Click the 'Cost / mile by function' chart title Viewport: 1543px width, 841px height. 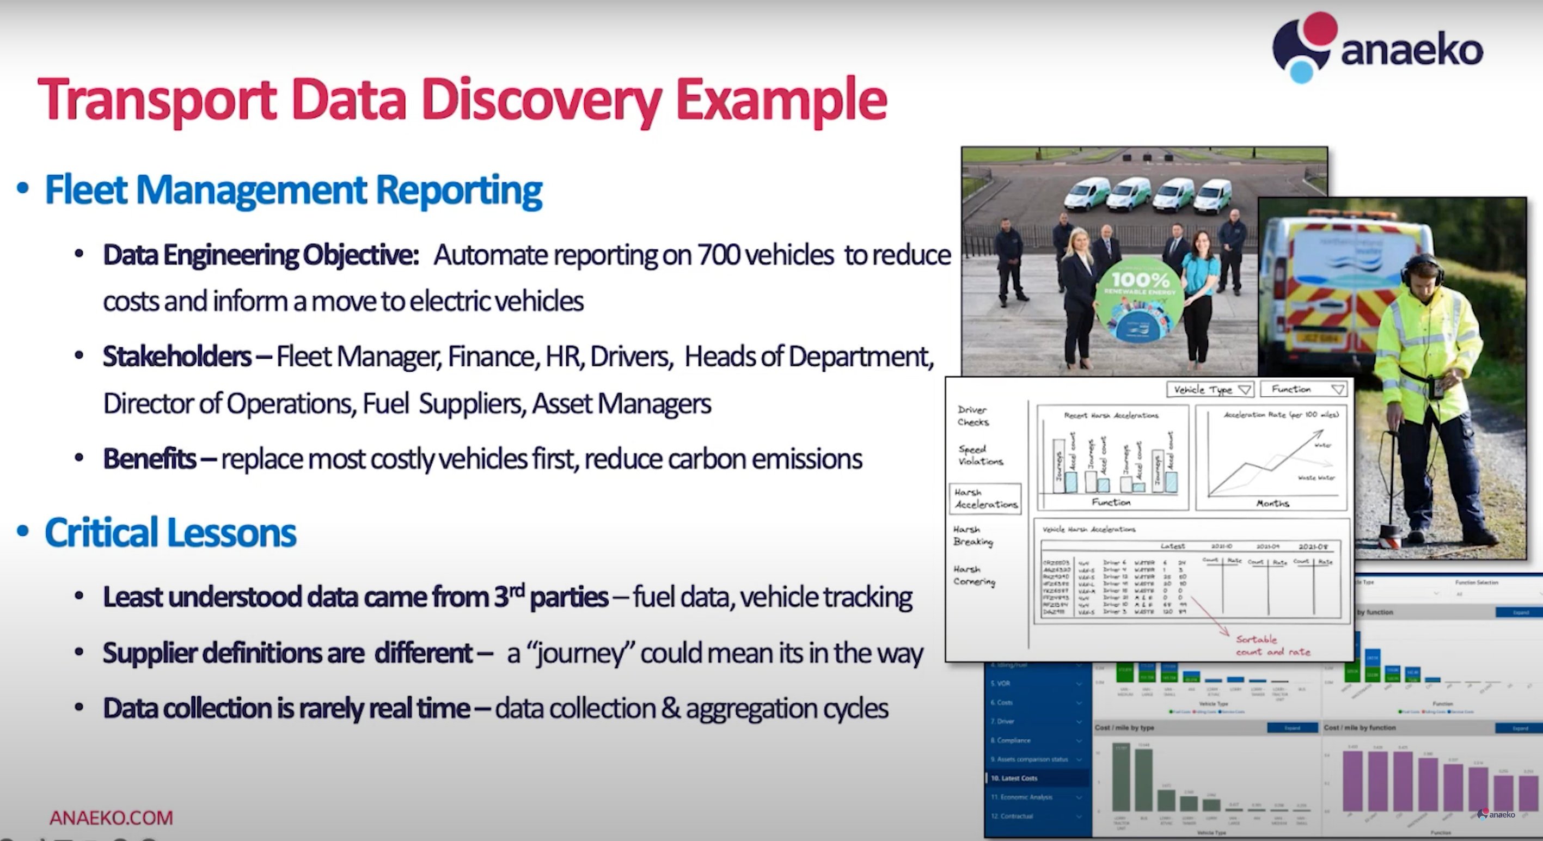[1360, 728]
